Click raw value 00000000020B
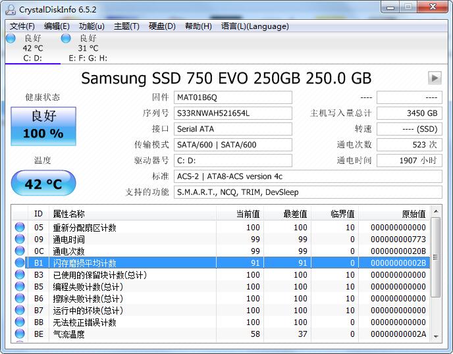453x354 pixels. click(398, 251)
